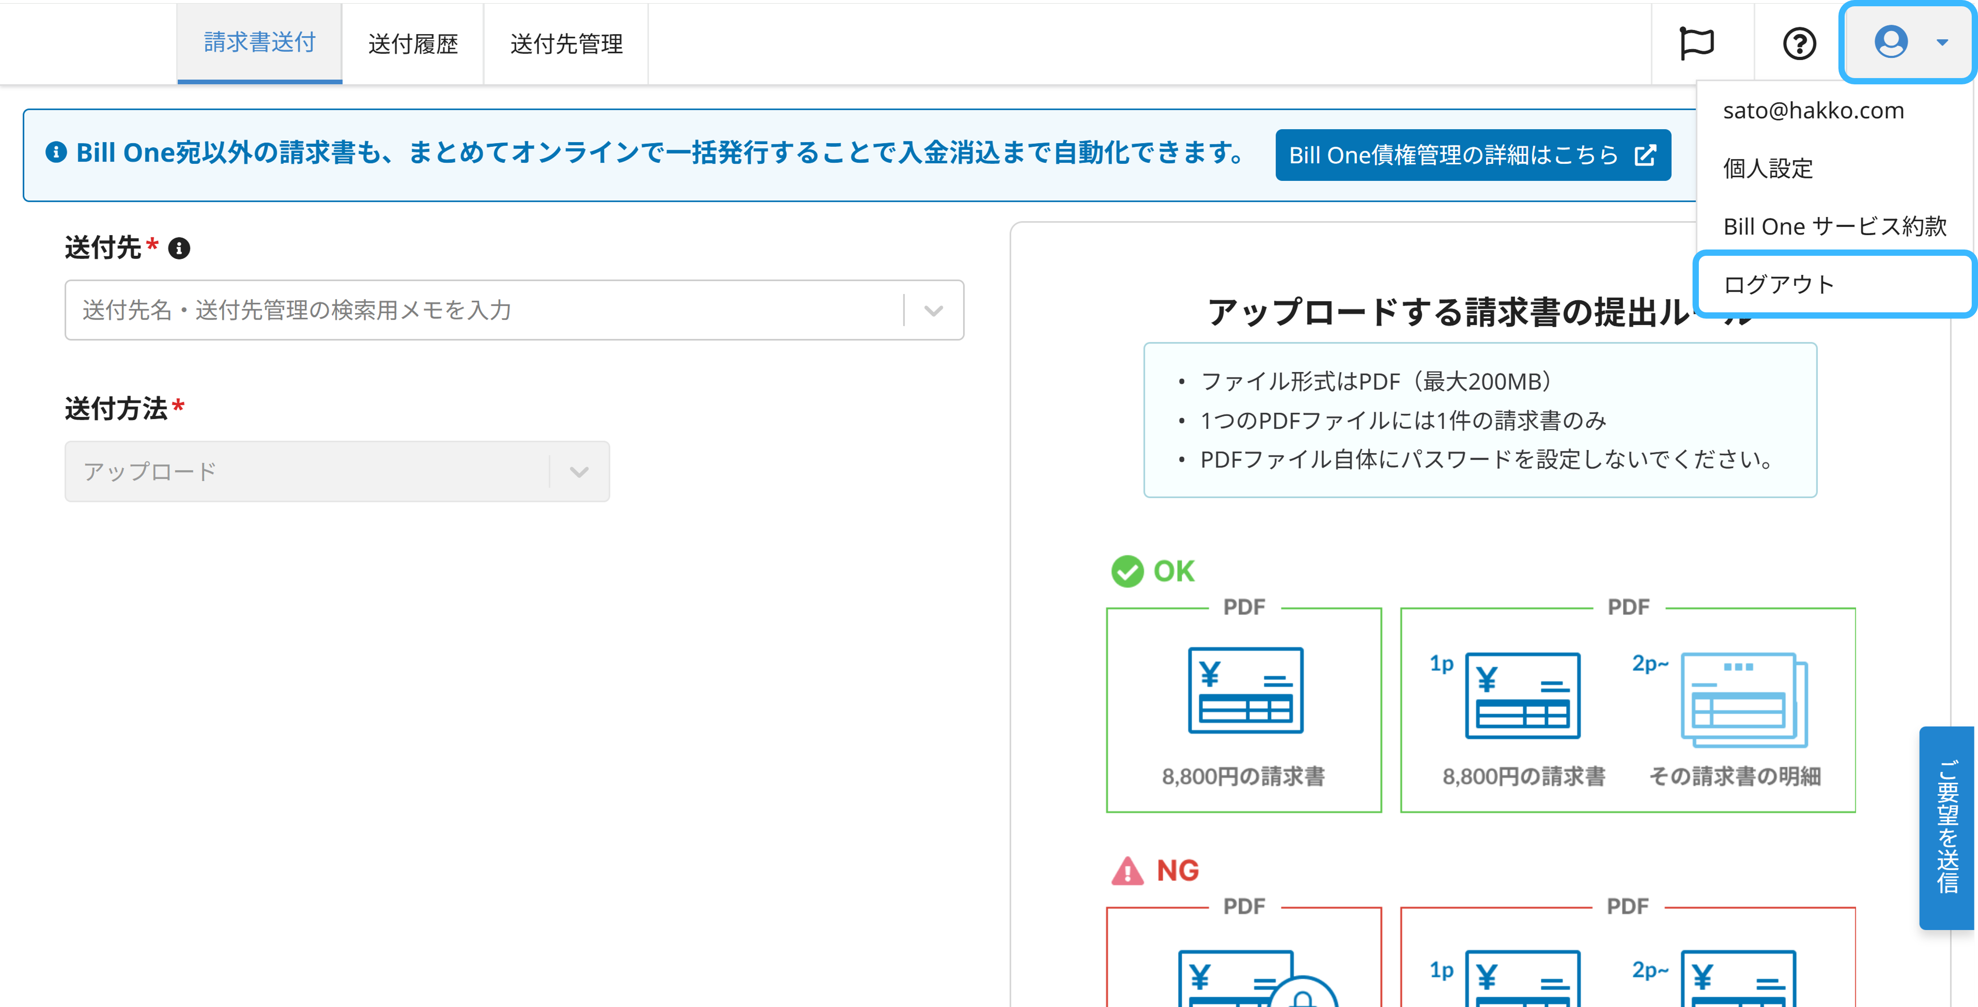The image size is (1978, 1007).
Task: Click the ご要望を送信 feedback side button
Action: 1947,827
